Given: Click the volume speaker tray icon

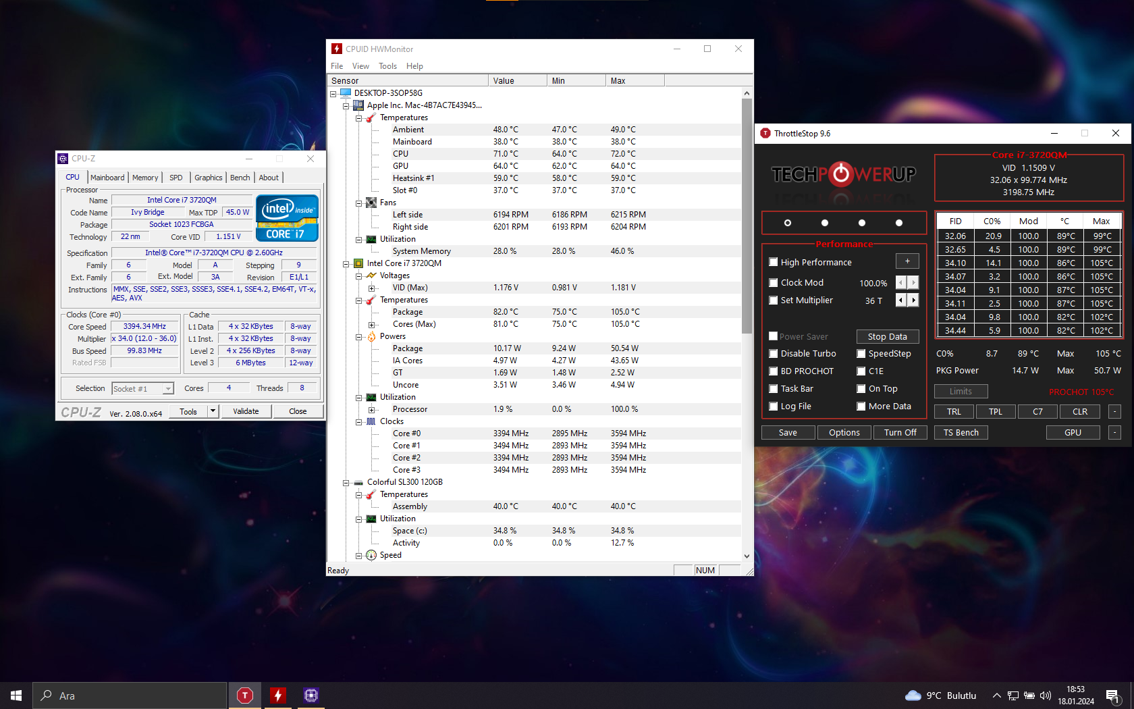Looking at the screenshot, I should (1046, 695).
